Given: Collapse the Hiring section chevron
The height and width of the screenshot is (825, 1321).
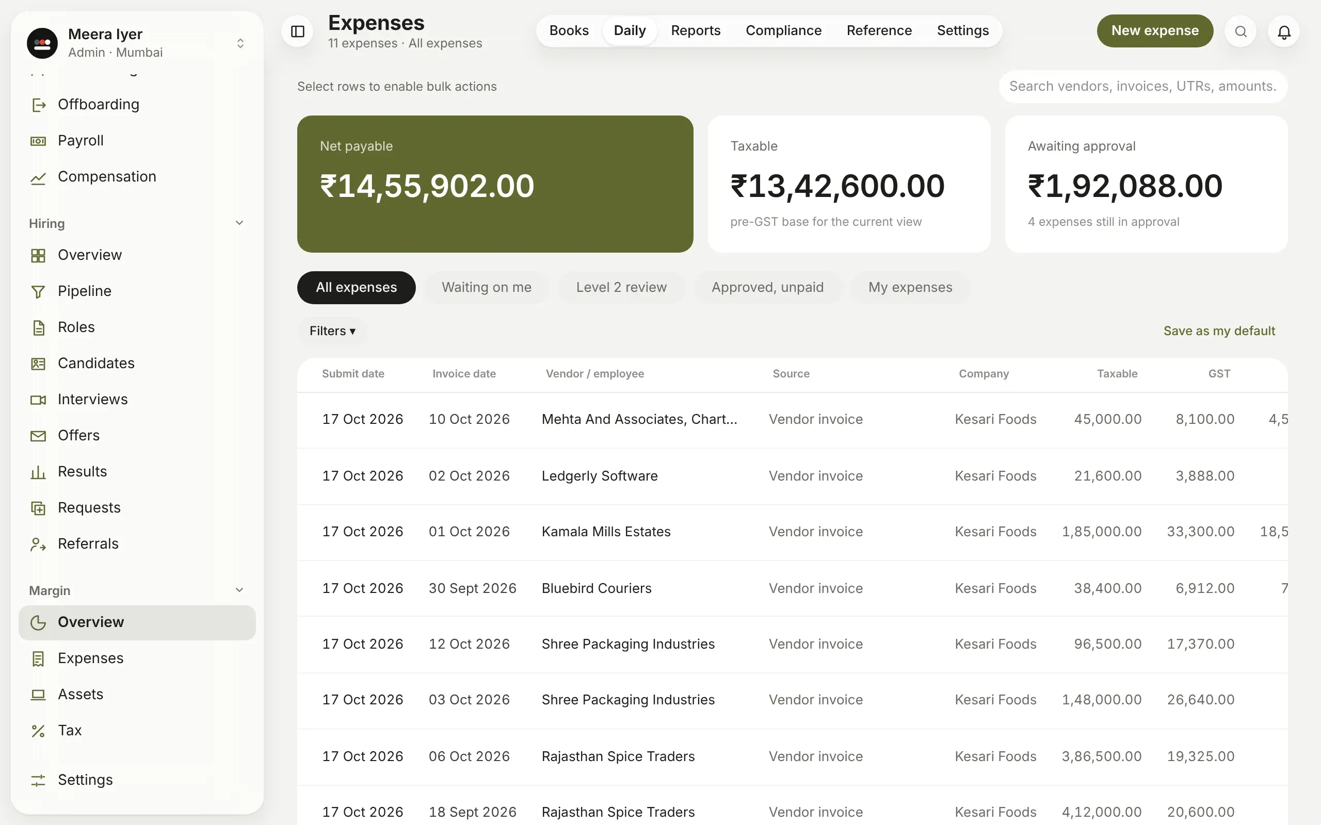Looking at the screenshot, I should point(239,223).
